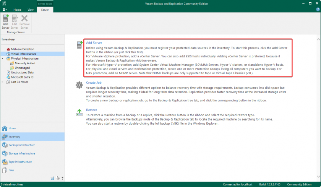The image size is (321, 187).
Task: Expand the Last 24 Hours node
Action: point(3,81)
